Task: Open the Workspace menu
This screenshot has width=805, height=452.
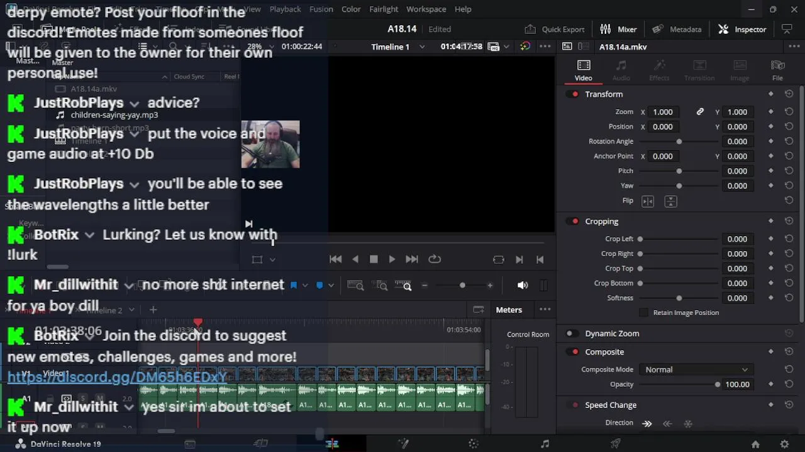Action: click(x=426, y=9)
